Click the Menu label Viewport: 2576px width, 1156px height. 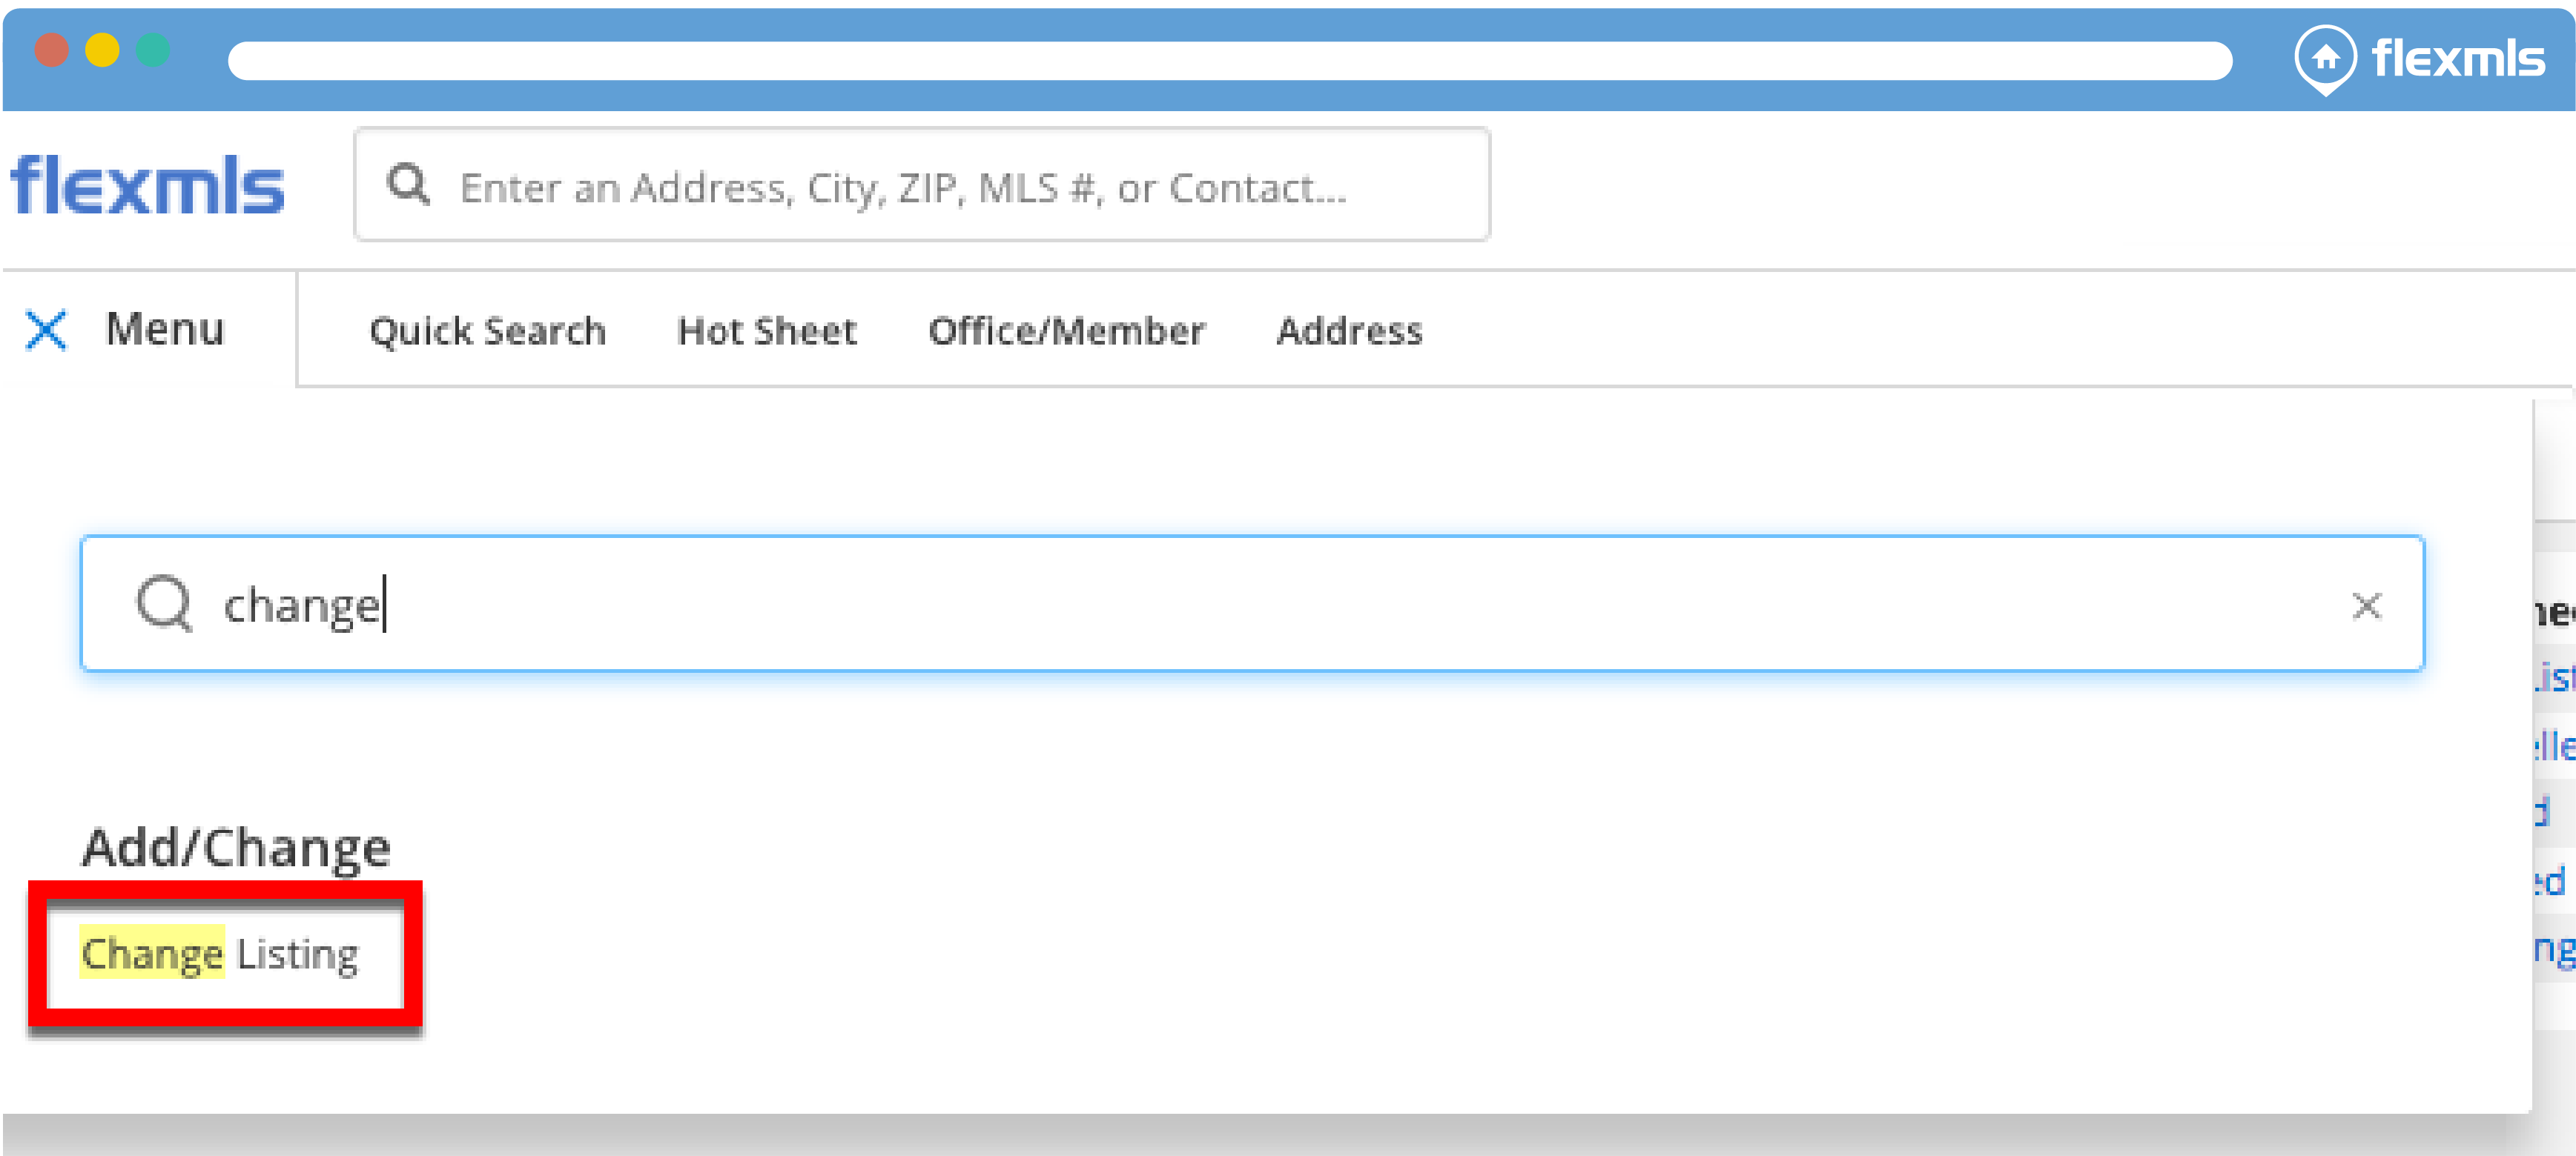[165, 329]
